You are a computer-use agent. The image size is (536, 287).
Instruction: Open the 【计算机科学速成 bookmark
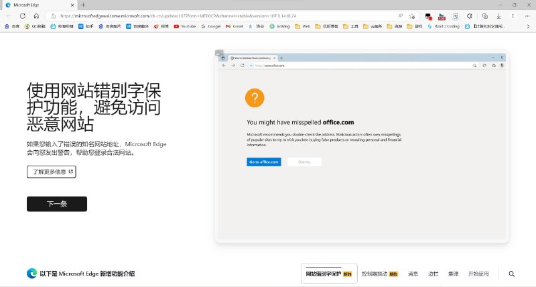[x=485, y=26]
